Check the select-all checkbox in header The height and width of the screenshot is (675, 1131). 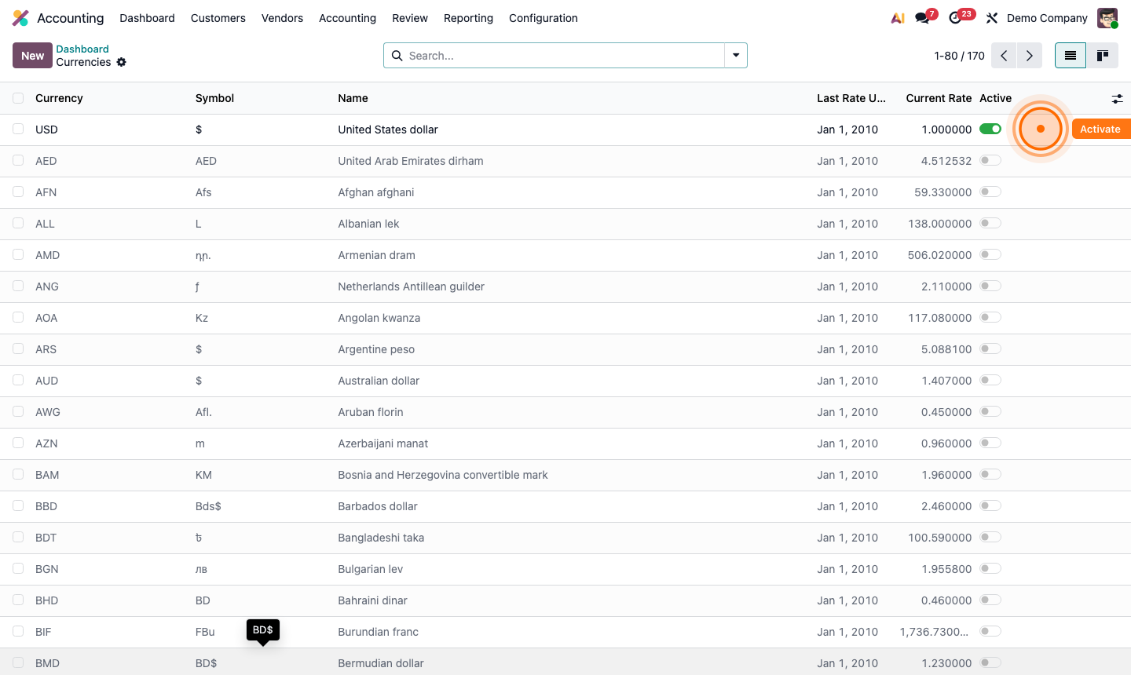(x=18, y=98)
